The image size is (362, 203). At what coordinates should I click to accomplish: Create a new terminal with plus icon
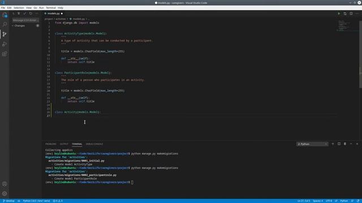pyautogui.click(x=333, y=144)
